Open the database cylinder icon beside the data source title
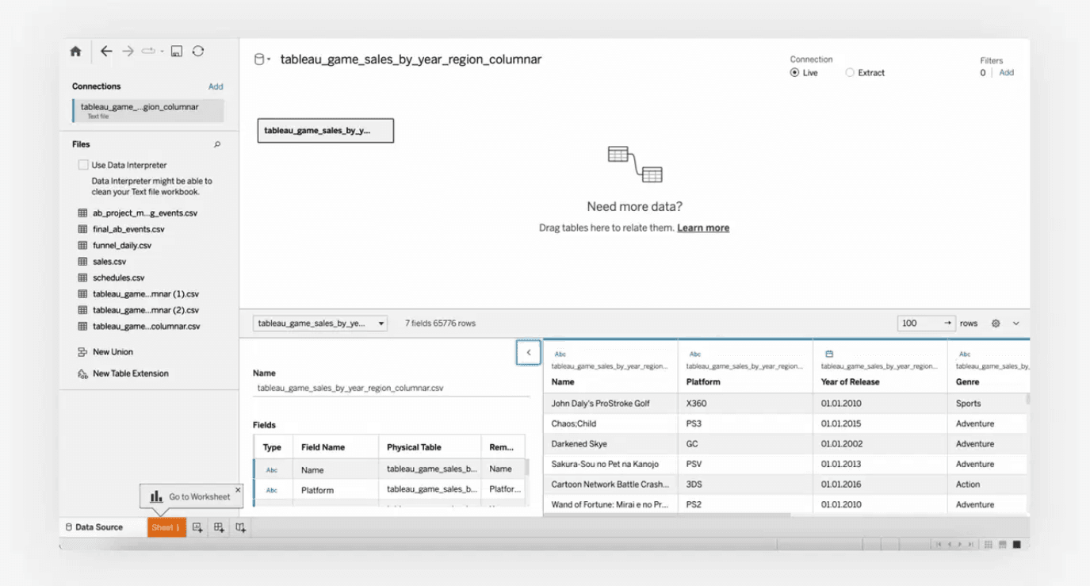1090x586 pixels. coord(258,59)
